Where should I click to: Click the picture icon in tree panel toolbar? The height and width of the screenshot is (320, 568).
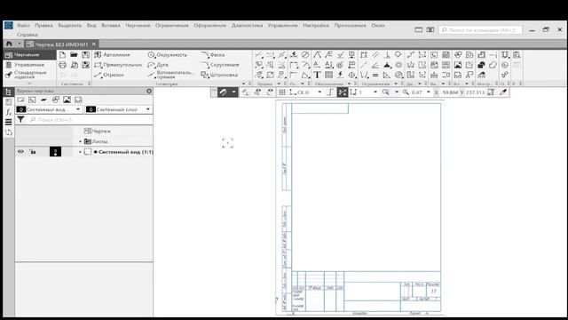[x=67, y=100]
